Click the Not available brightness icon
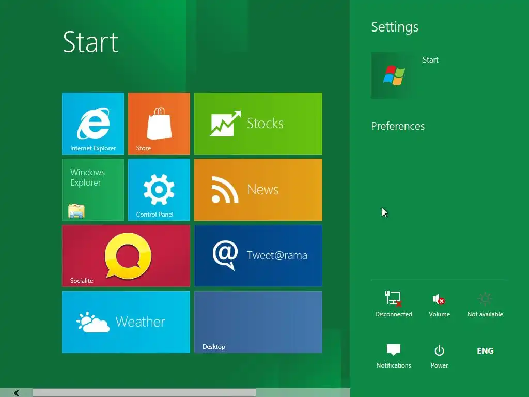This screenshot has width=529, height=397. tap(485, 304)
